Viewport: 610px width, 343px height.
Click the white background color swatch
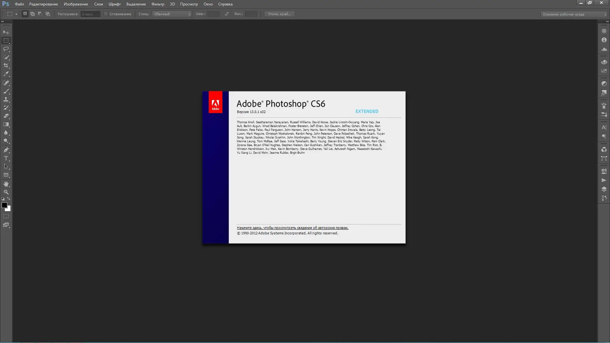[9, 209]
